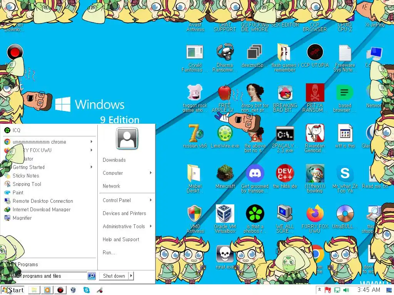Image resolution: width=394 pixels, height=295 pixels.
Task: Expand the Getting Started submenu arrow
Action: tap(92, 167)
